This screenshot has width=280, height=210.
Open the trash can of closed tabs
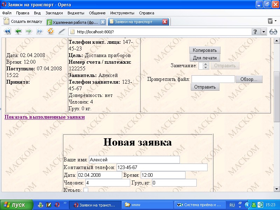tap(270, 21)
